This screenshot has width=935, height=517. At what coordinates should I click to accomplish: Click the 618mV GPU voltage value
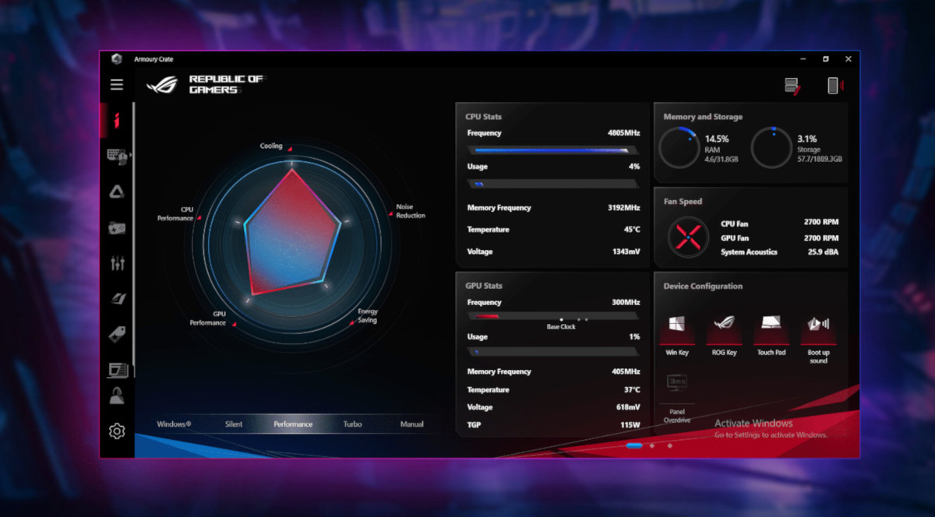(x=628, y=407)
